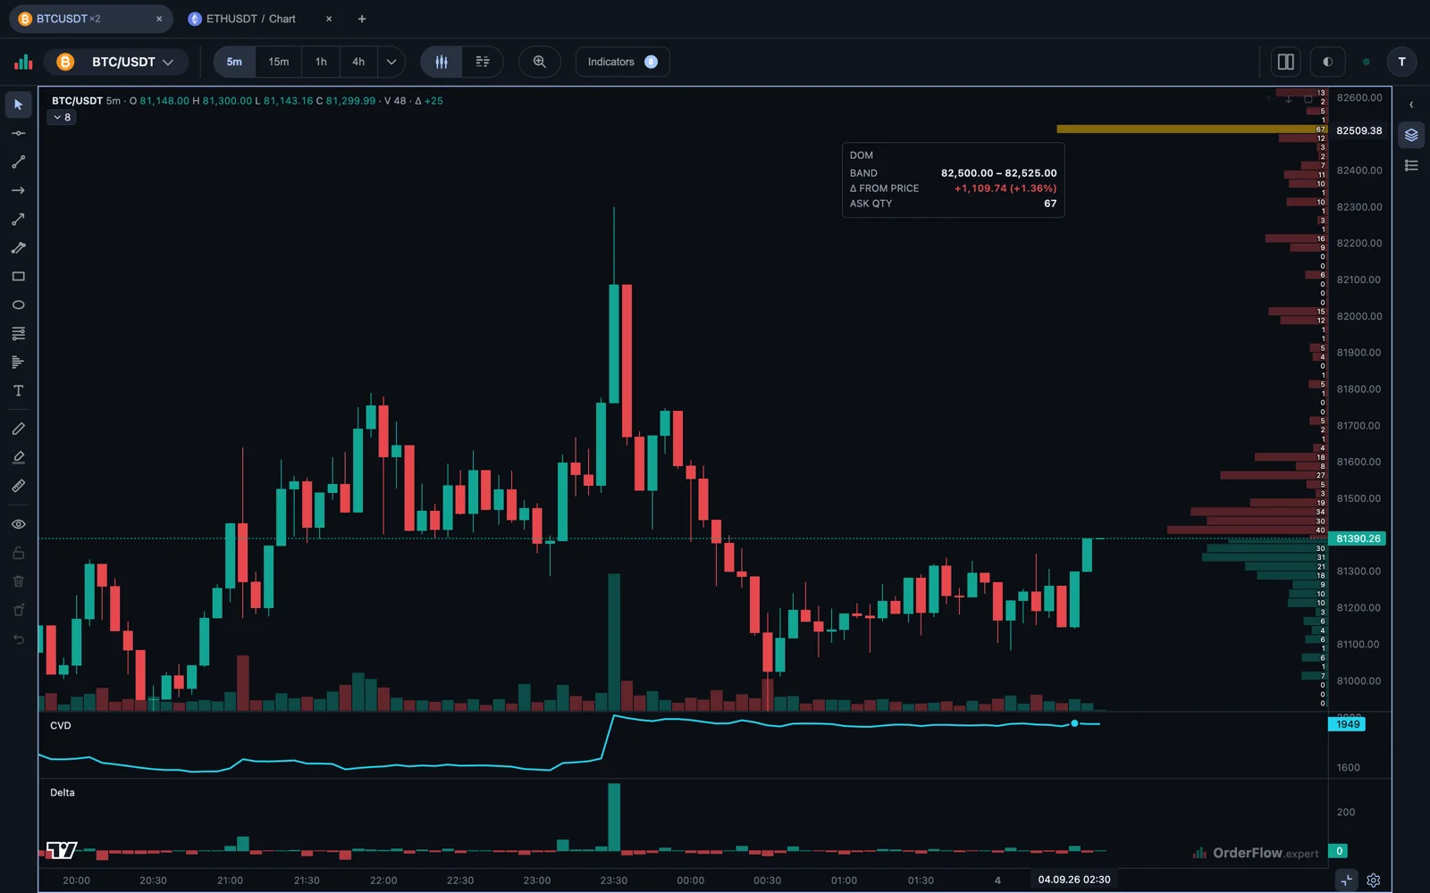The height and width of the screenshot is (893, 1430).
Task: Open the Indicators menu
Action: coord(623,62)
